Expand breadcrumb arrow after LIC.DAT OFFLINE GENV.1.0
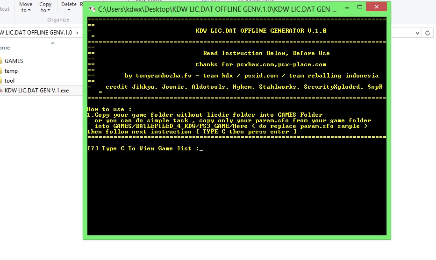436x260 pixels. tap(77, 33)
